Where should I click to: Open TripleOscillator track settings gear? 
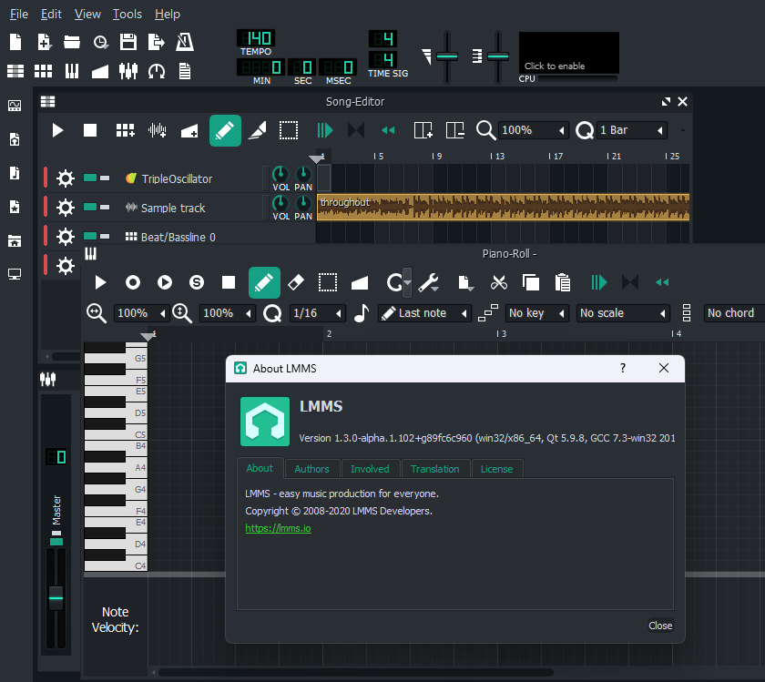[x=65, y=178]
